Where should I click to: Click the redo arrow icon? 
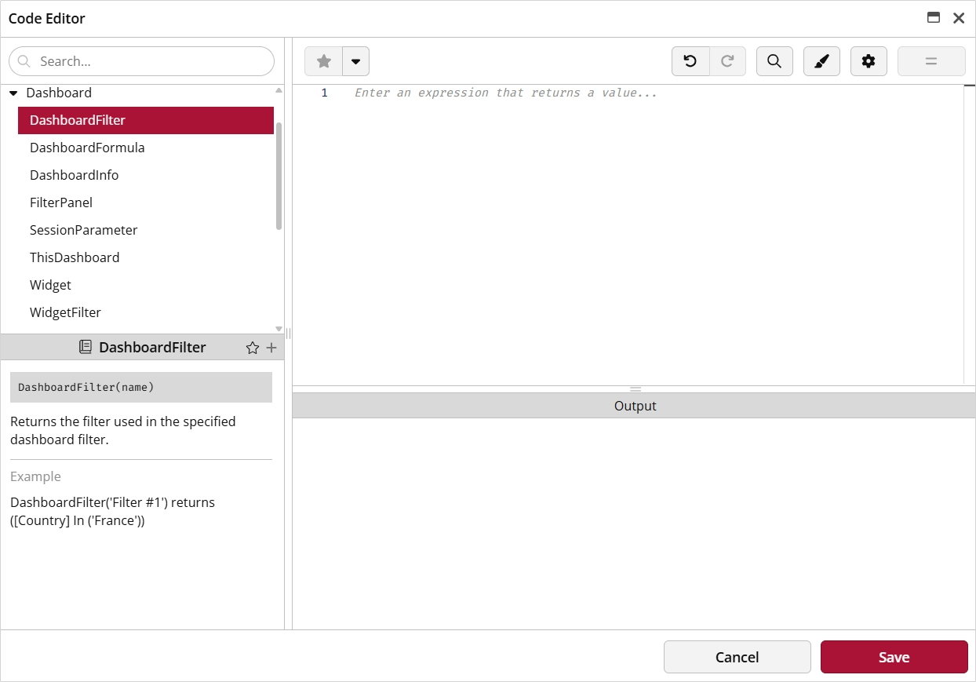727,61
